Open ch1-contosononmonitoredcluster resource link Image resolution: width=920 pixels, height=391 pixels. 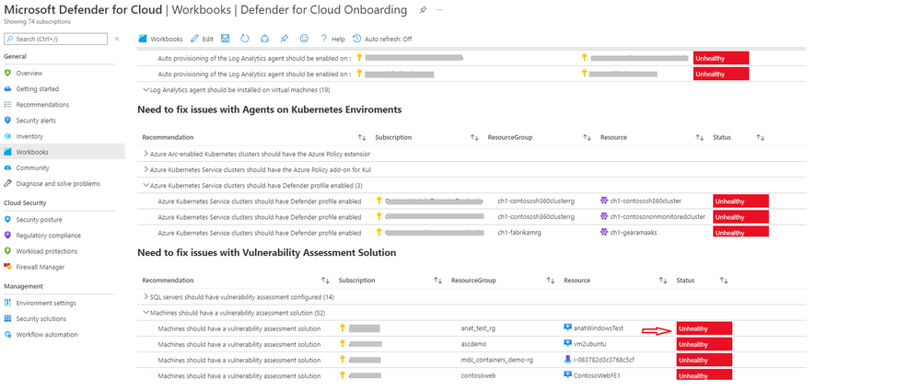[x=658, y=217]
